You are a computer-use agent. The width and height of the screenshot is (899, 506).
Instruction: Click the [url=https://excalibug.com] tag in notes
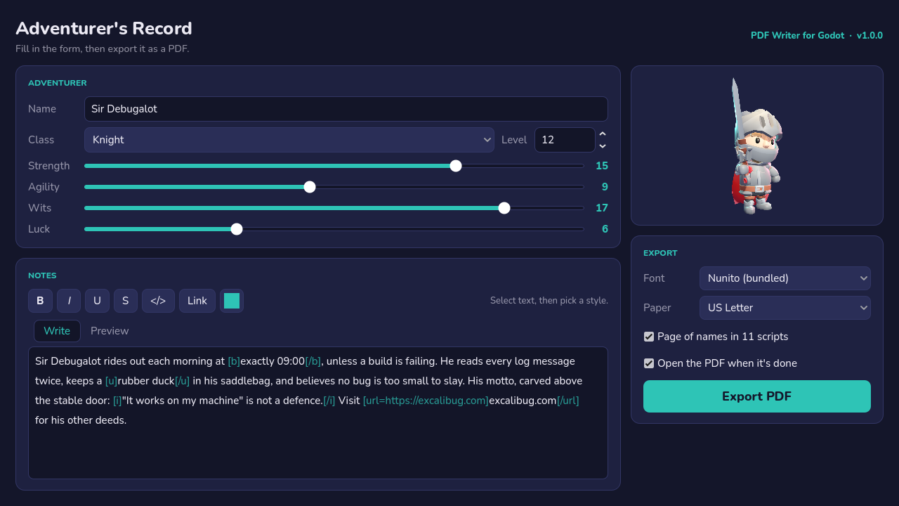pos(426,401)
